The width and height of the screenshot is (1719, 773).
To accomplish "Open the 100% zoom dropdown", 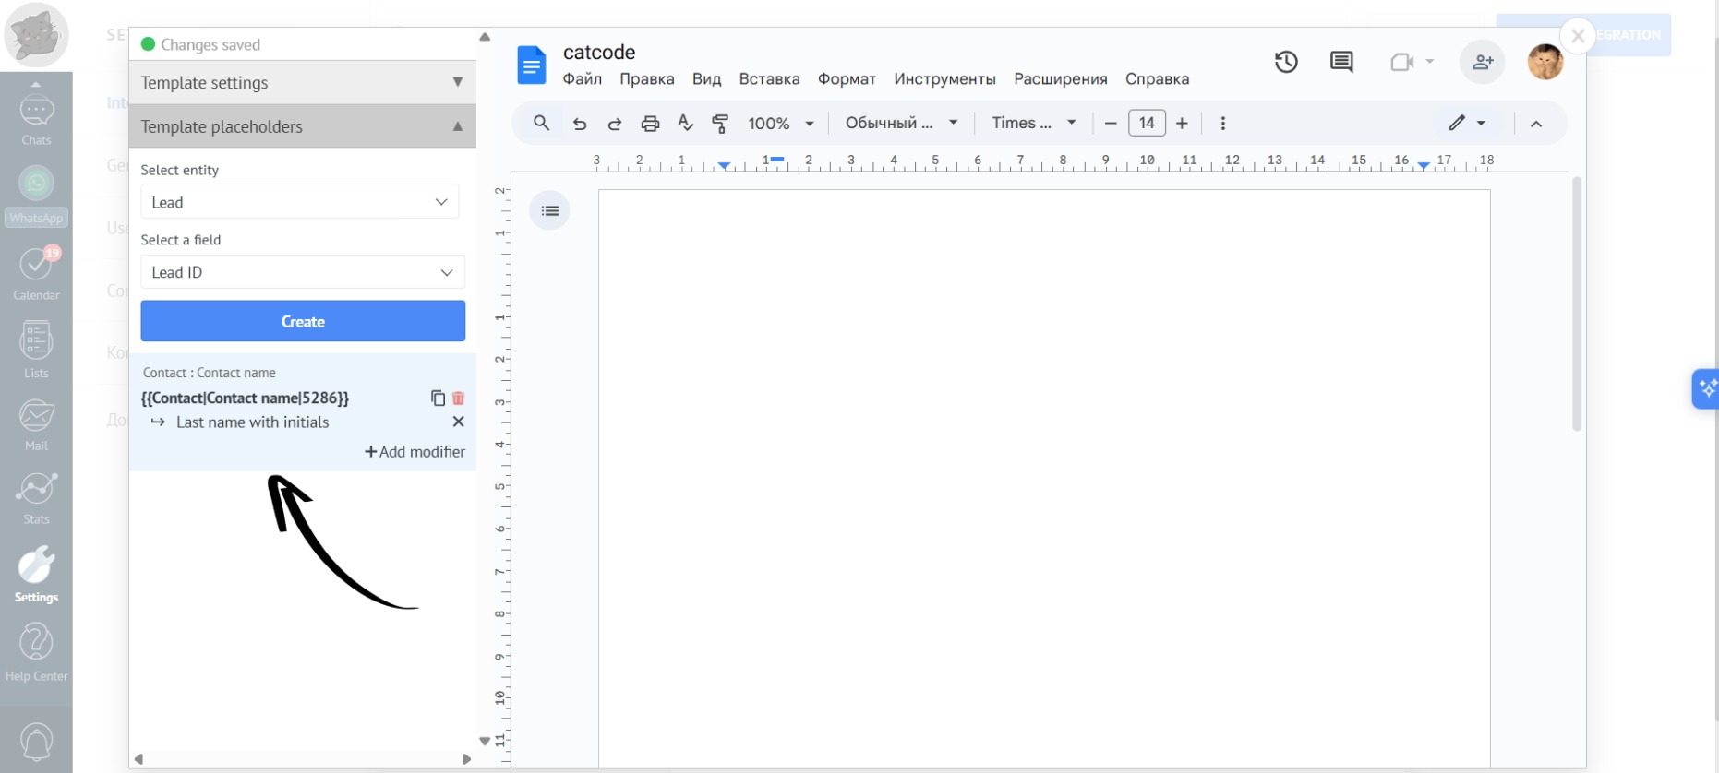I will tap(780, 124).
